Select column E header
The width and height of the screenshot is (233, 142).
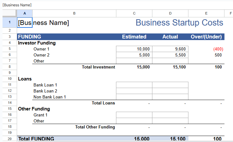(206, 13)
